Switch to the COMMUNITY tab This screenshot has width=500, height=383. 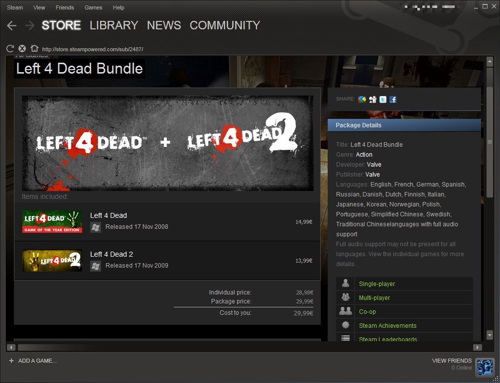[225, 25]
